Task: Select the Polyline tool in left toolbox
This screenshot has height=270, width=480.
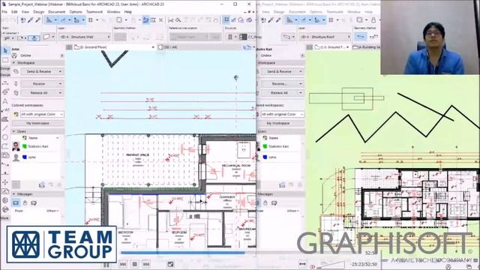Action: 5,146
